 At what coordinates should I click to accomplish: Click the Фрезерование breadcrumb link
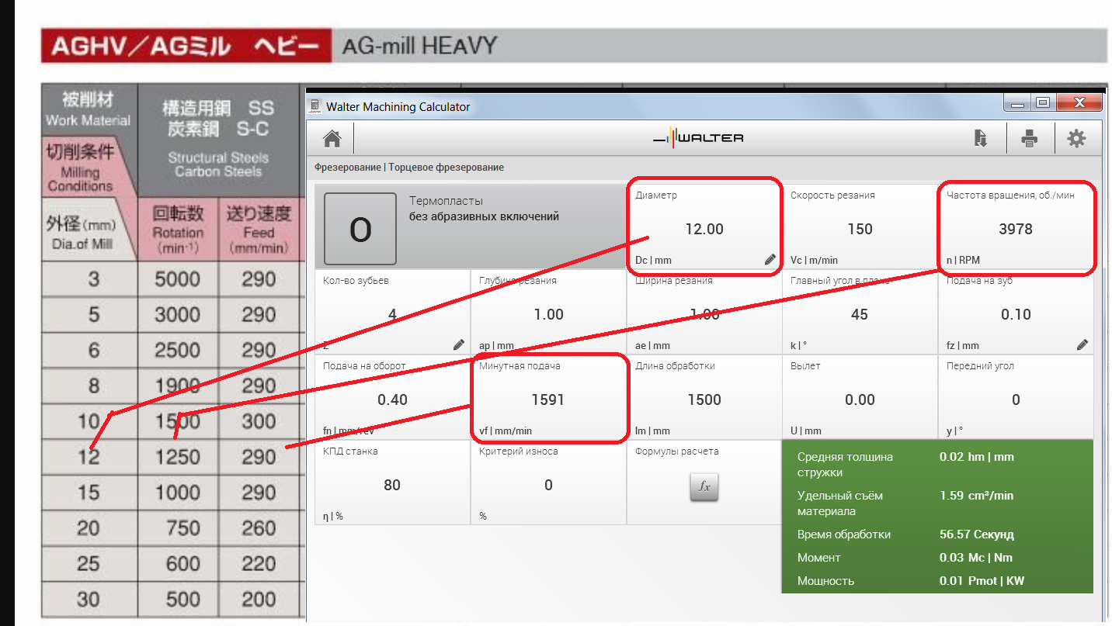click(347, 167)
